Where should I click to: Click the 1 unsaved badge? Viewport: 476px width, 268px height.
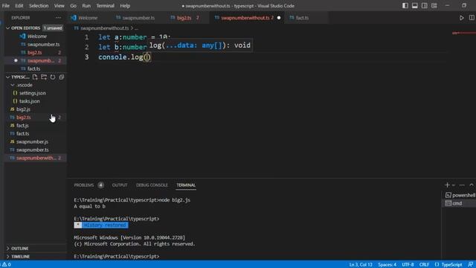point(53,28)
